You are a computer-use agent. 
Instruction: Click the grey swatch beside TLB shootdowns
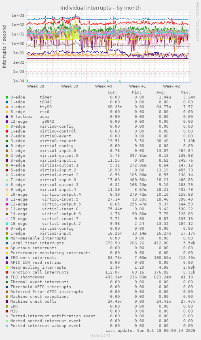tap(7, 277)
